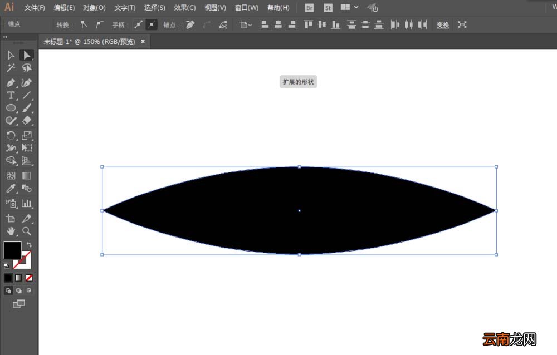557x355 pixels.
Task: Cut path at selected anchor points
Action: (223, 24)
